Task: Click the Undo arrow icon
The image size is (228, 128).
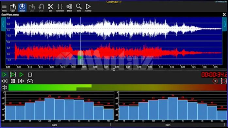Action: (x=41, y=8)
